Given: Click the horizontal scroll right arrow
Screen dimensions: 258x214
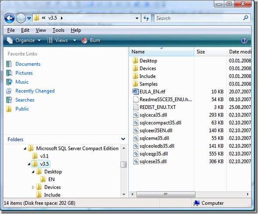Looking at the screenshot, I should [x=247, y=194].
